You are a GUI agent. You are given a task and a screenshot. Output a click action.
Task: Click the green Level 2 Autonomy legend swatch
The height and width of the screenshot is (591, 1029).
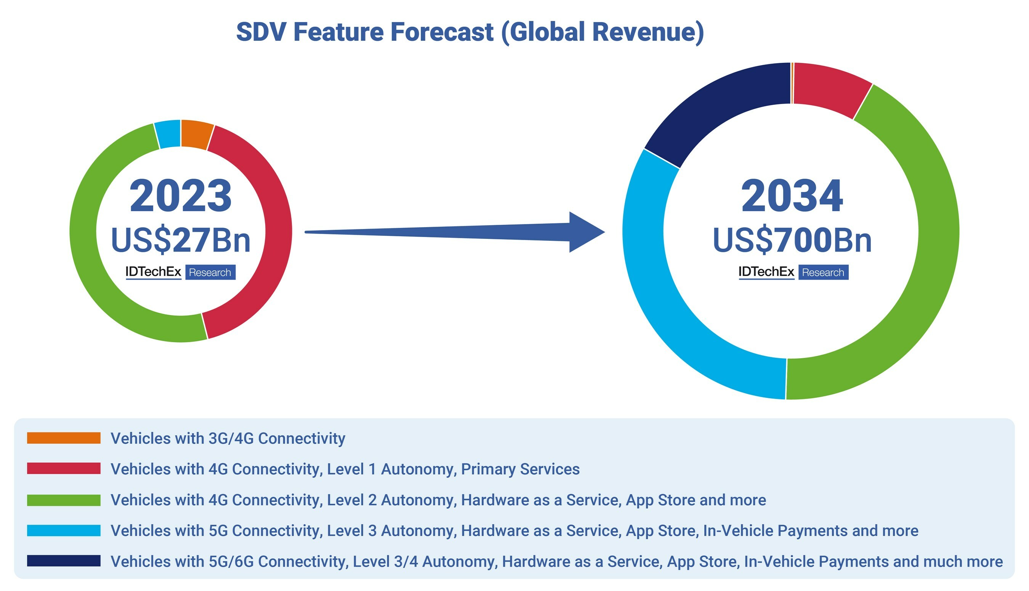tap(64, 500)
